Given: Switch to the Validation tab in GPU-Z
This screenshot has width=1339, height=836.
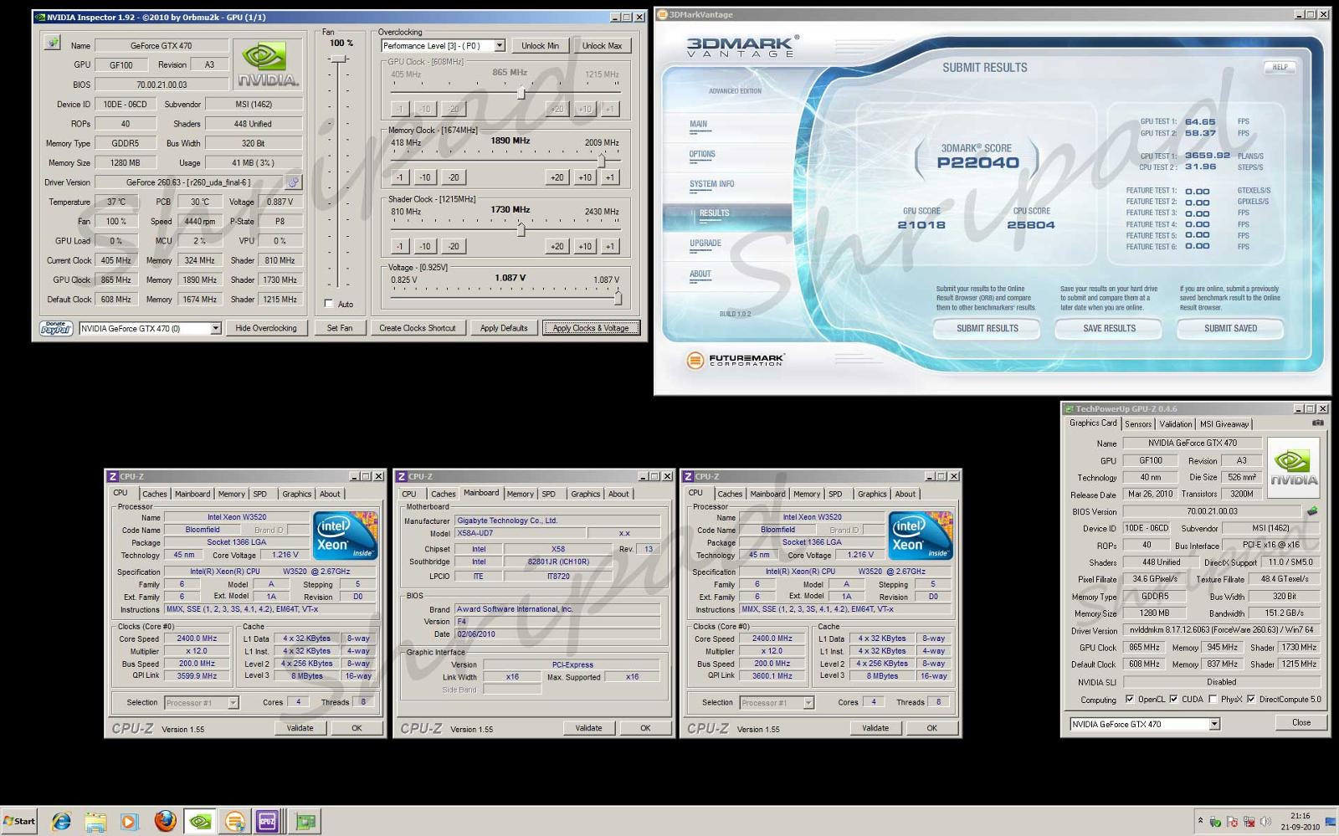Looking at the screenshot, I should tap(1176, 424).
